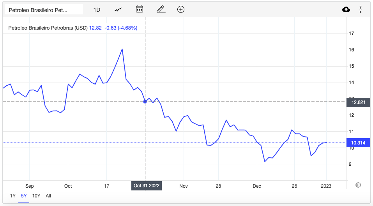Viewport: 373px width, 206px height.
Task: Click the -0.63 (-4.68%) change value
Action: pyautogui.click(x=121, y=28)
